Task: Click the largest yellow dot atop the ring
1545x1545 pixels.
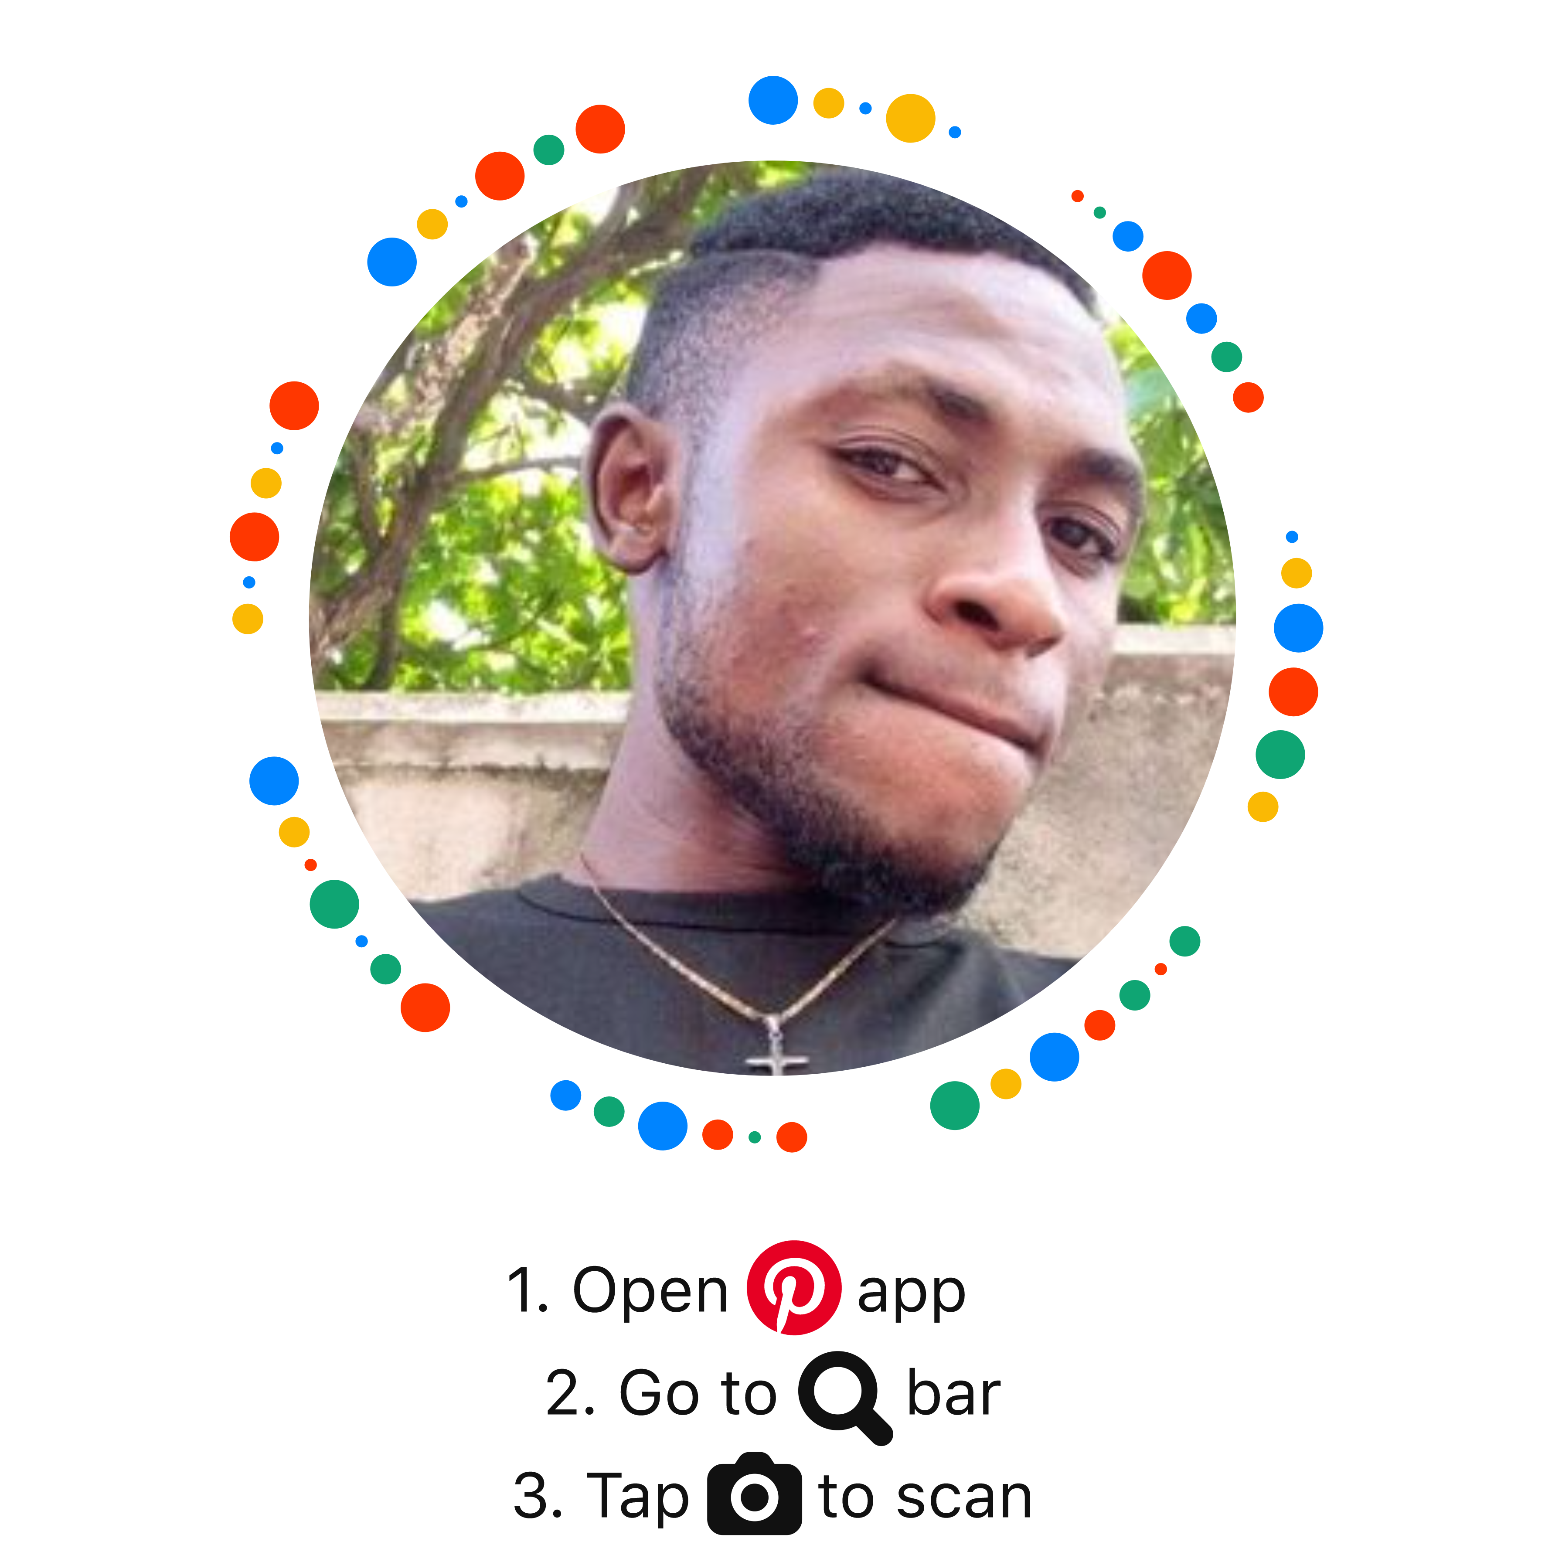Action: (911, 118)
